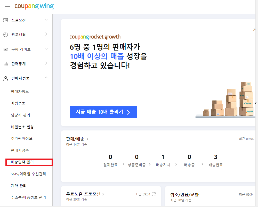Open 계약 관리 submenu
This screenshot has width=258, height=207.
point(19,186)
